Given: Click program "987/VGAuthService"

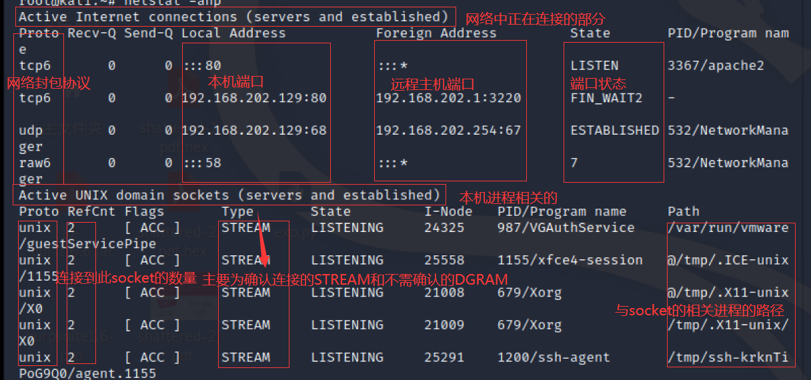Looking at the screenshot, I should pos(566,227).
